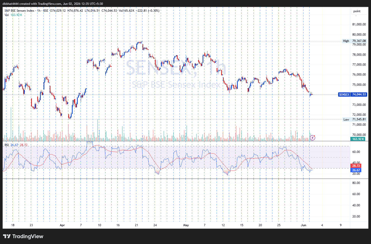This screenshot has width=371, height=244.
Task: Click the 70,000.00 price axis level
Action: 359,135
